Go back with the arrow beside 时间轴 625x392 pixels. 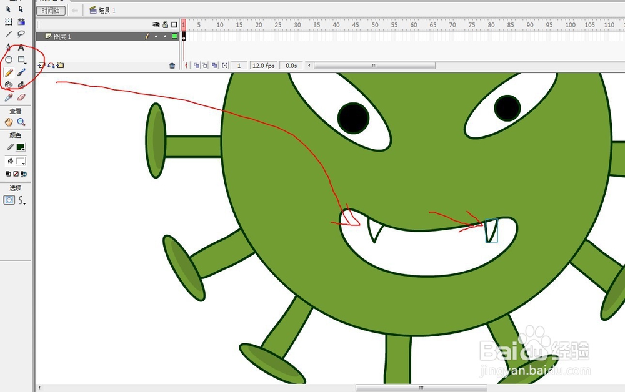(x=74, y=11)
